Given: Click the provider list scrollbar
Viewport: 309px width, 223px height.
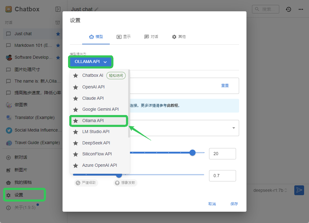Looking at the screenshot, I should [x=129, y=103].
